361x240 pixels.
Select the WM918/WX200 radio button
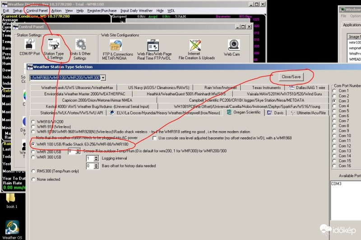click(33, 122)
